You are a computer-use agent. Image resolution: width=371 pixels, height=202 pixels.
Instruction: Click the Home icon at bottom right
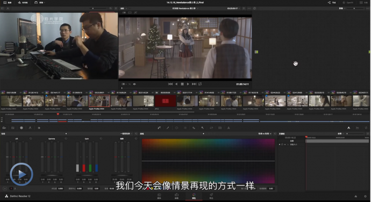[x=355, y=196]
